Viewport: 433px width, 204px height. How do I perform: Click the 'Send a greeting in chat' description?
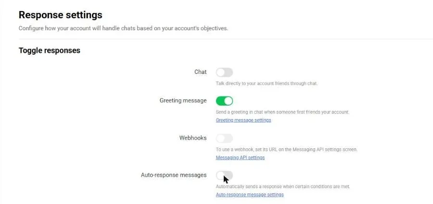click(x=282, y=112)
